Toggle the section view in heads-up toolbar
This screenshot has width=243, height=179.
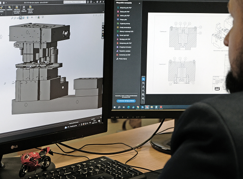point(20,18)
